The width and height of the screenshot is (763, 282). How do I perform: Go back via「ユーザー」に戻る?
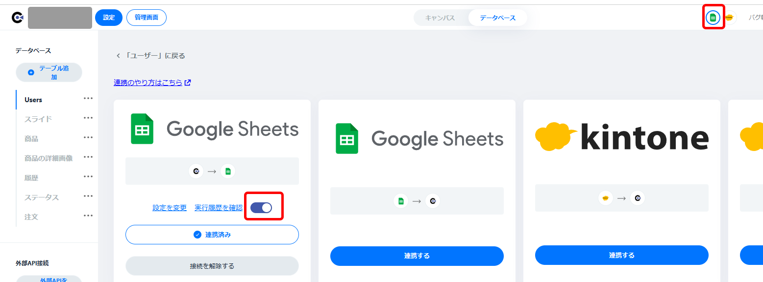pos(150,56)
